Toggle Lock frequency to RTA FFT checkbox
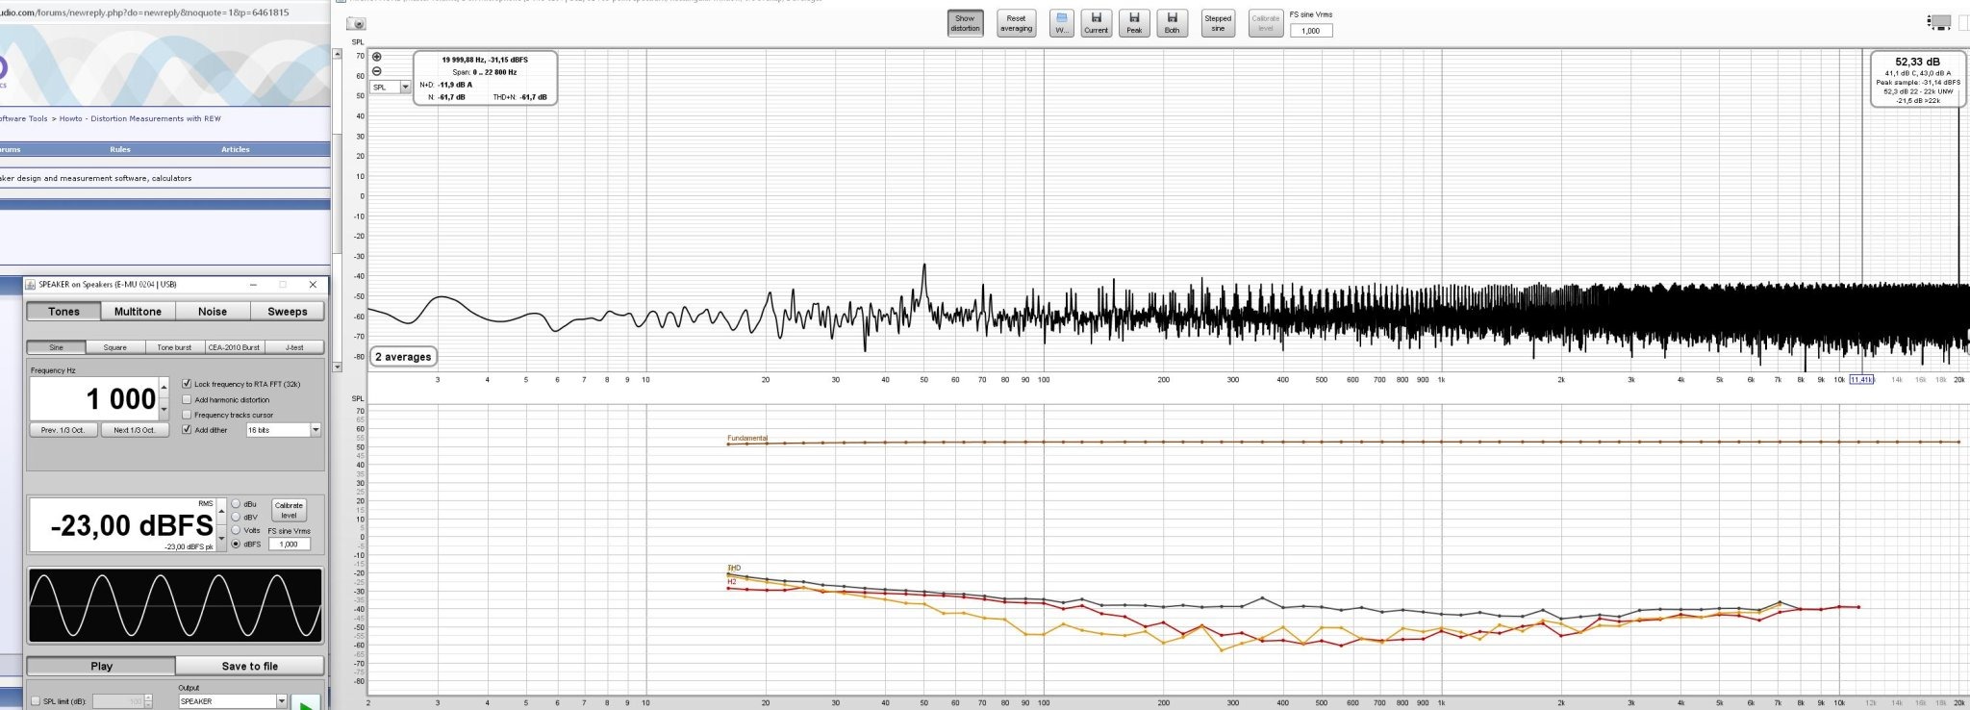Viewport: 1970px width, 710px height. click(x=187, y=384)
